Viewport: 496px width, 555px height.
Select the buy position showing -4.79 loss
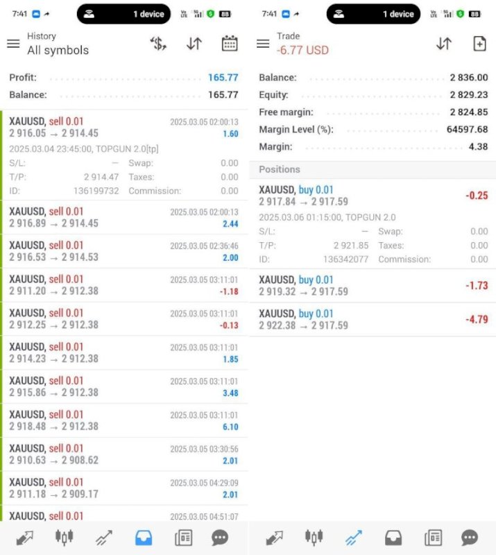coord(373,319)
